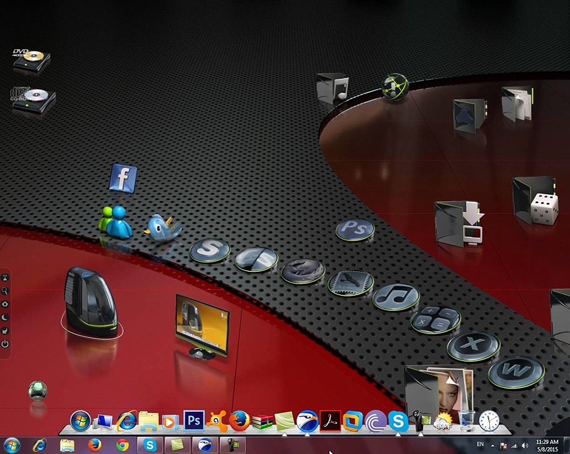Launch the Messenger buddies desktop icon
Viewport: 570px width, 454px height.
116,223
